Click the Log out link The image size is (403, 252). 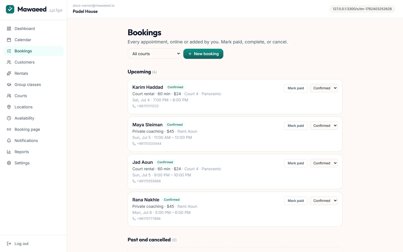(34, 244)
